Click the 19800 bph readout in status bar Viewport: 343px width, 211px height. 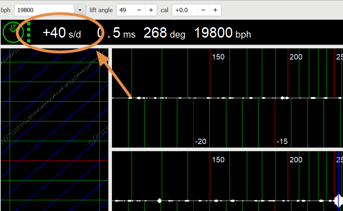(222, 33)
